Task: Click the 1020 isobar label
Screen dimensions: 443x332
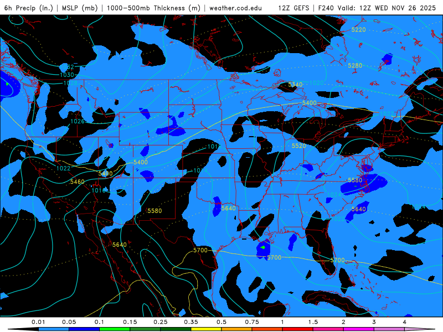Action: tap(316, 82)
